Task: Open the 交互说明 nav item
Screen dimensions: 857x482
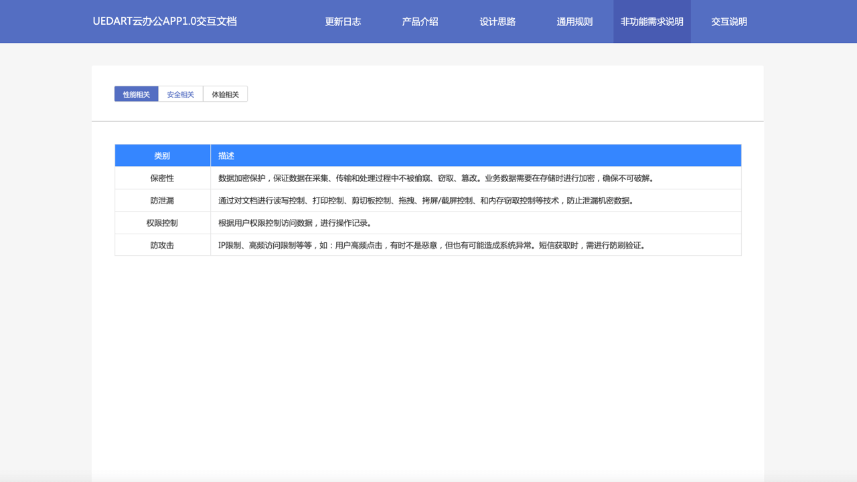Action: [x=729, y=21]
